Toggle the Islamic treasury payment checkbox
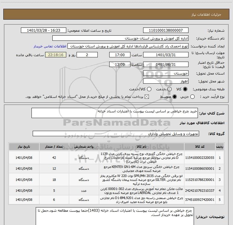This screenshot has width=233, height=225. pos(147,97)
